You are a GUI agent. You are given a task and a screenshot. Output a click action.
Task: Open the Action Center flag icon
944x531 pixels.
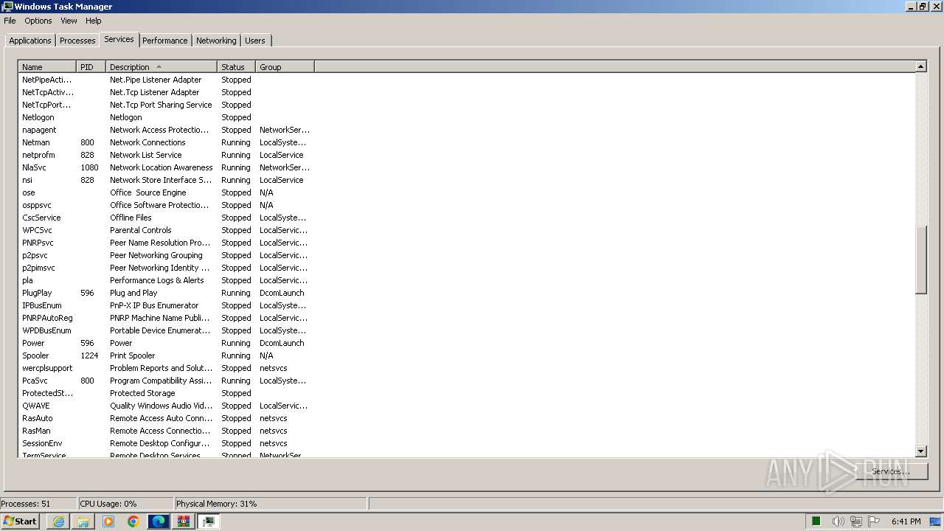(x=875, y=521)
